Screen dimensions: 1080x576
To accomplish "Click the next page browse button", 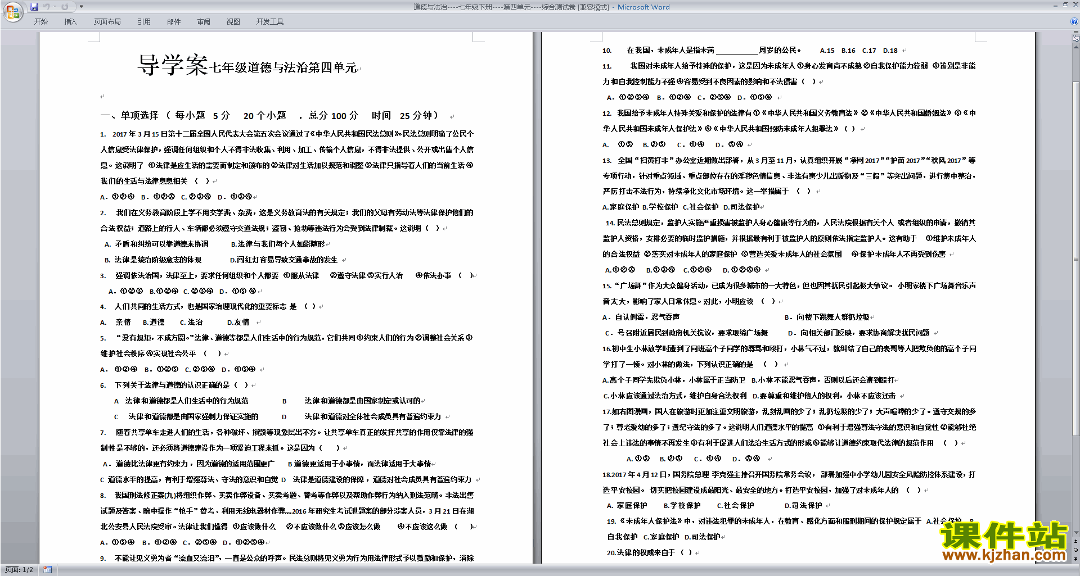I will pyautogui.click(x=1075, y=559).
